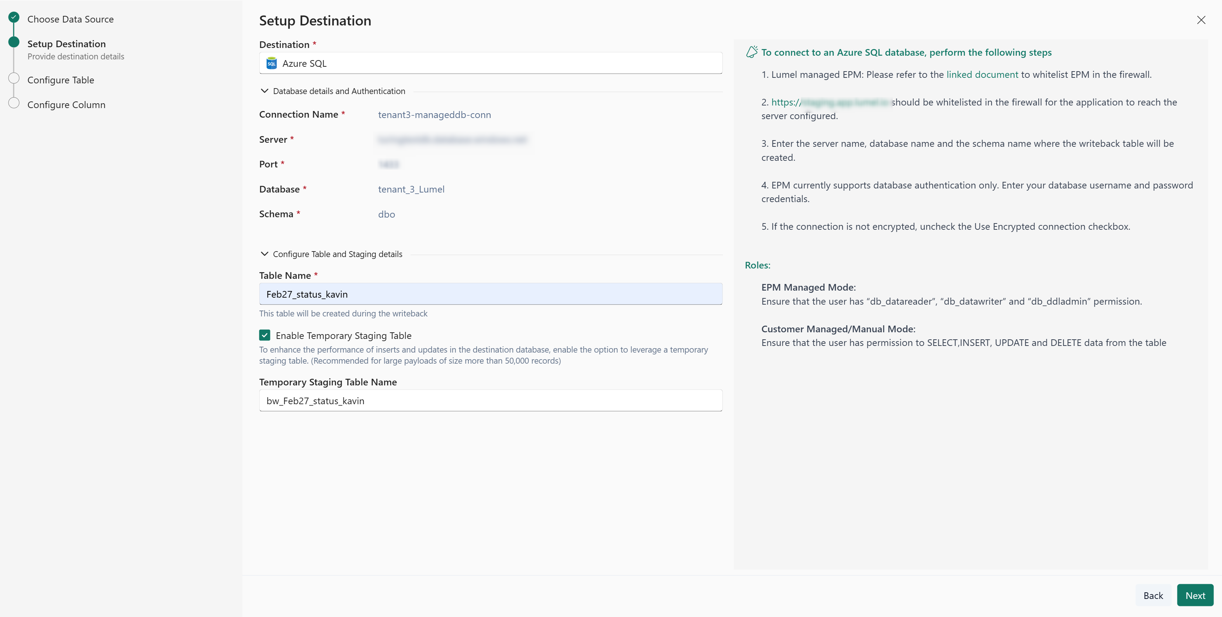Open the linked document hyperlink
This screenshot has height=617, width=1222.
click(982, 74)
